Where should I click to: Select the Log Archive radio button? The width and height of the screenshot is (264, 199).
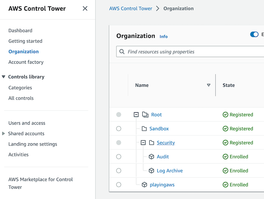point(119,171)
